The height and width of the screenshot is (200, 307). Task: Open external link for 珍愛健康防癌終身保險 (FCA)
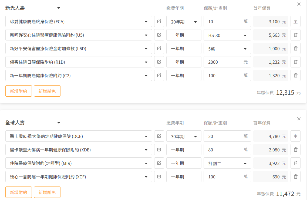159,21
